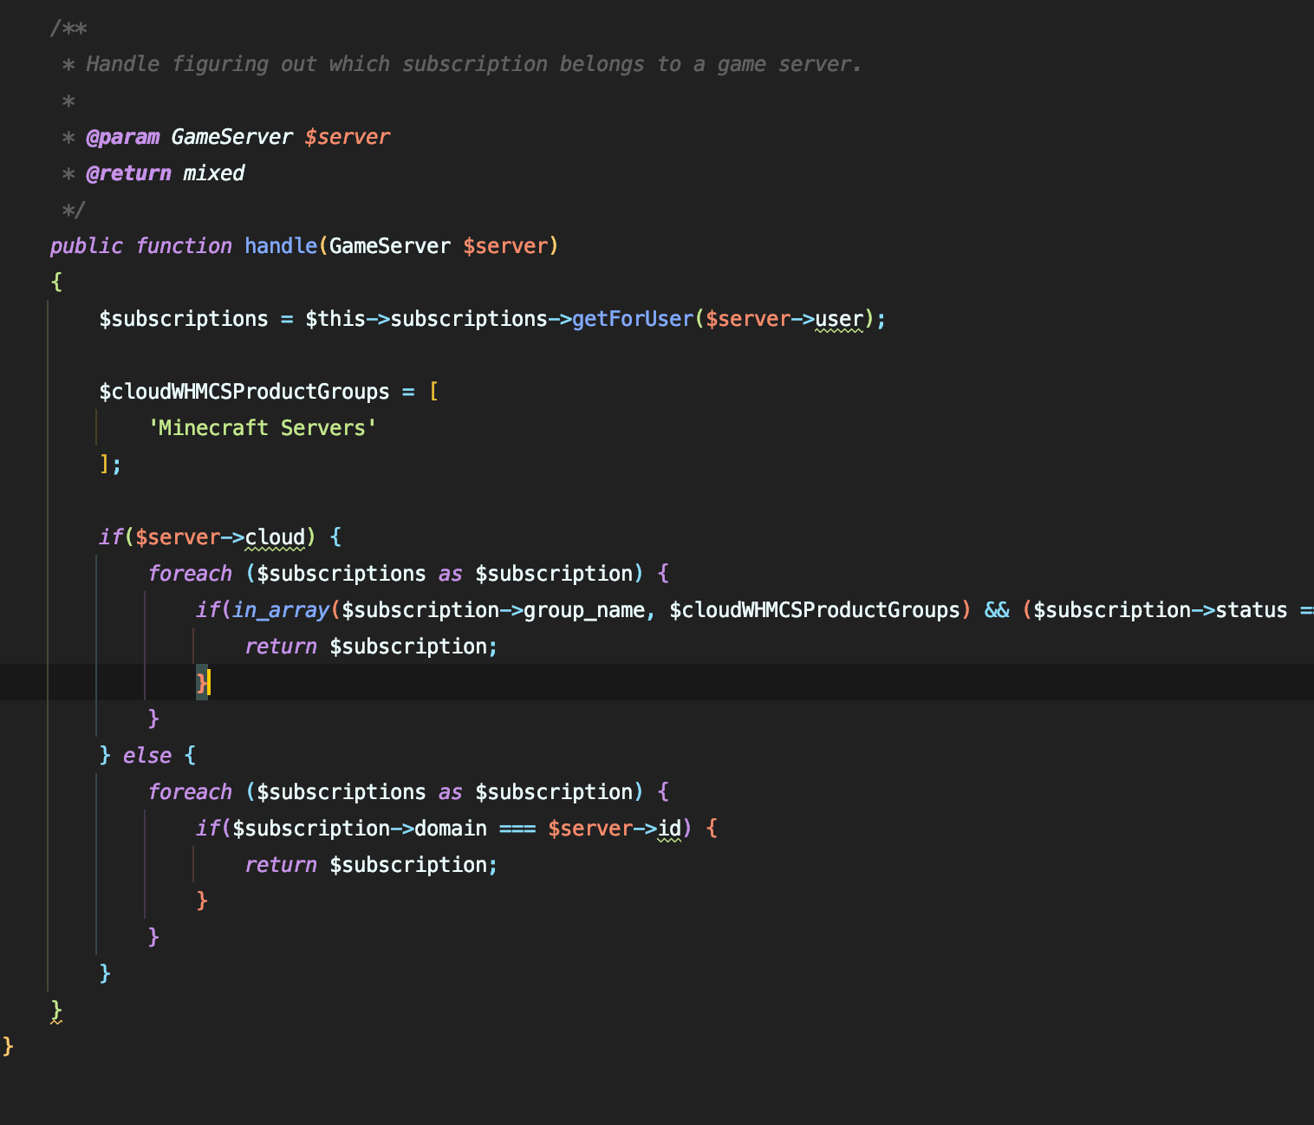Click the domain property
Image resolution: width=1314 pixels, height=1125 pixels.
click(x=450, y=829)
